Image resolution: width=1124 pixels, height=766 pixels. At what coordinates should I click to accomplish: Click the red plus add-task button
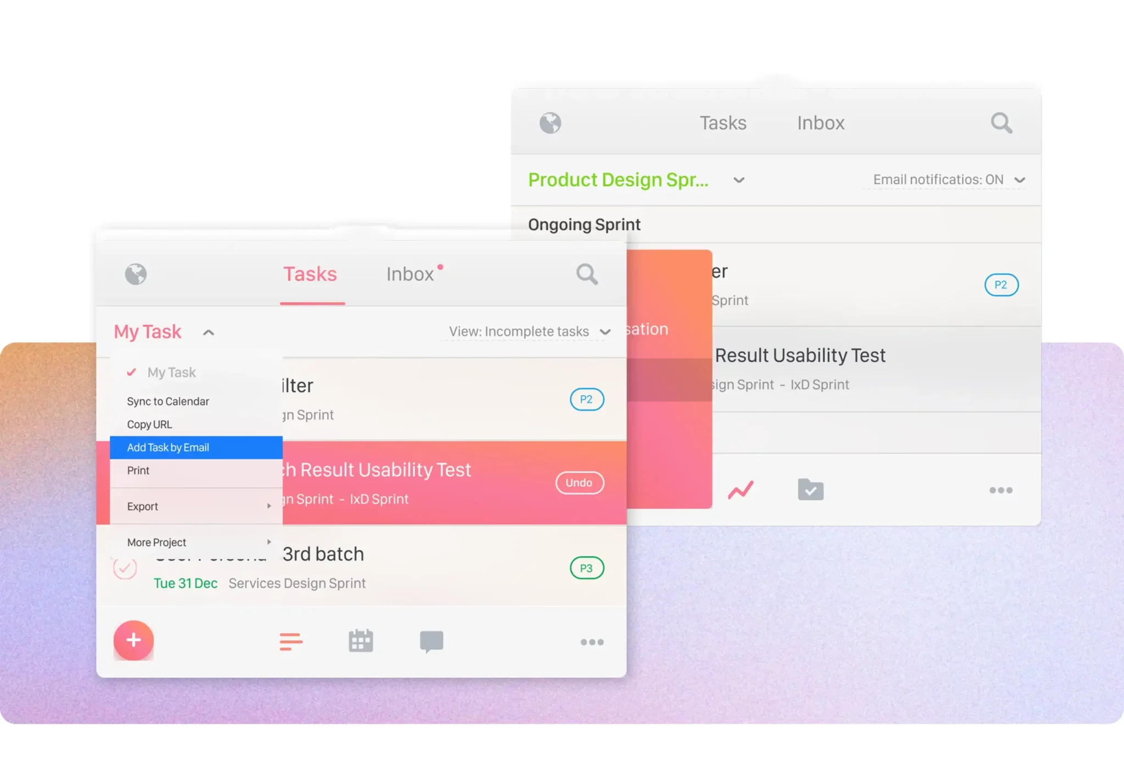tap(133, 640)
